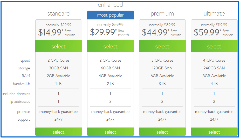Click the 'enhanced' plan heading
The height and width of the screenshot is (138, 240).
[110, 5]
